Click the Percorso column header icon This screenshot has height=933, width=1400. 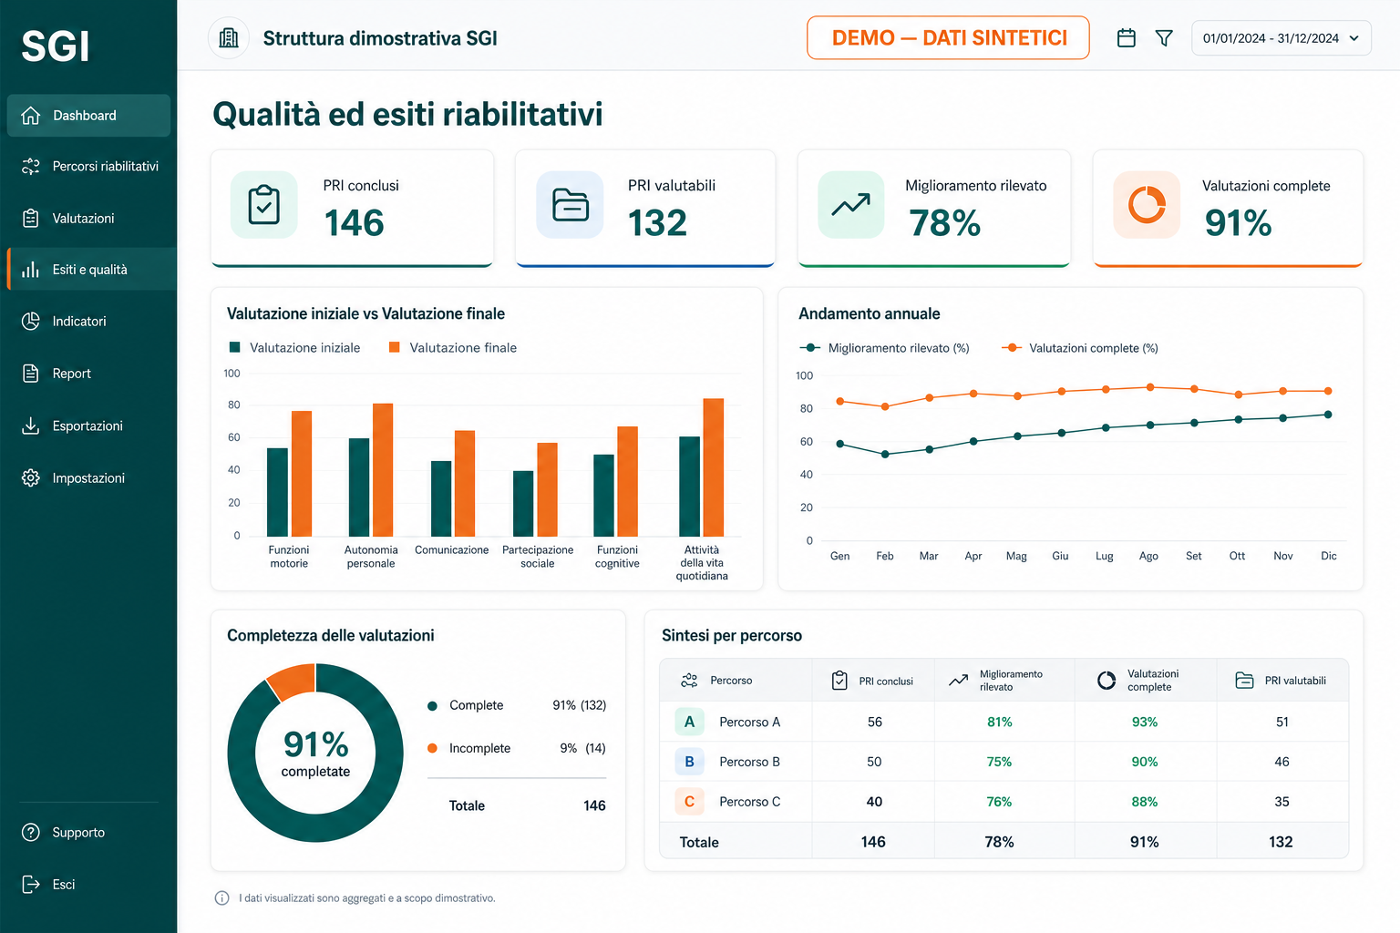point(690,681)
